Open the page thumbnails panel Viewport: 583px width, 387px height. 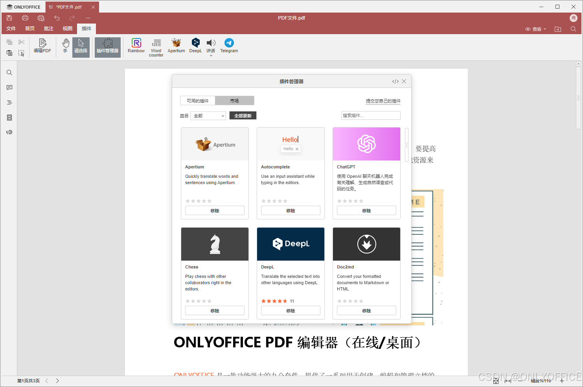(9, 117)
